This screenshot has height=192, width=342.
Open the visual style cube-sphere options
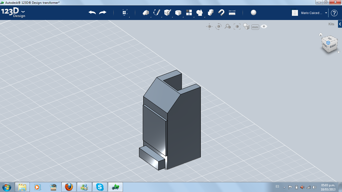tap(246, 26)
